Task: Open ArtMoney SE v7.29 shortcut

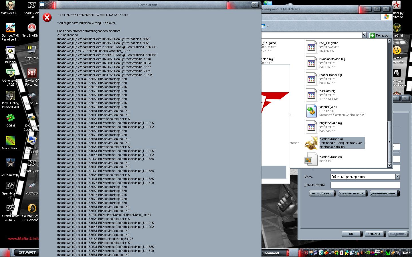Action: tap(10, 77)
